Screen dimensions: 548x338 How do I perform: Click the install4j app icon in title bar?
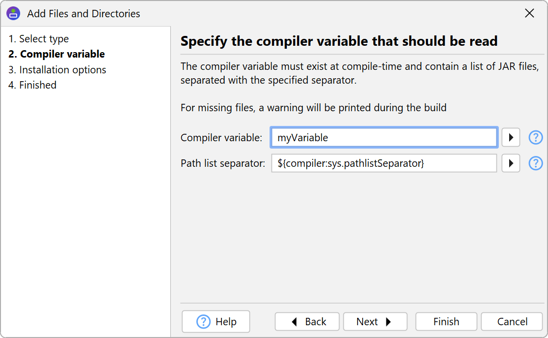[x=13, y=13]
